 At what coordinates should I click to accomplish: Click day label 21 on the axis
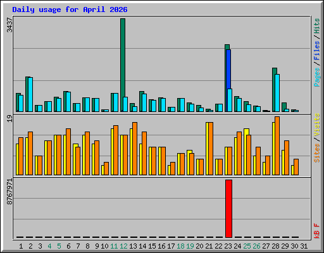tap(209, 246)
